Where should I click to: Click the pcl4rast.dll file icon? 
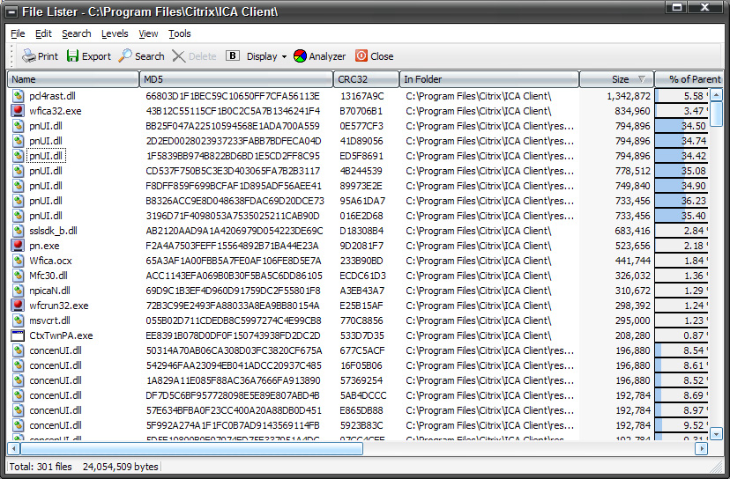(18, 96)
